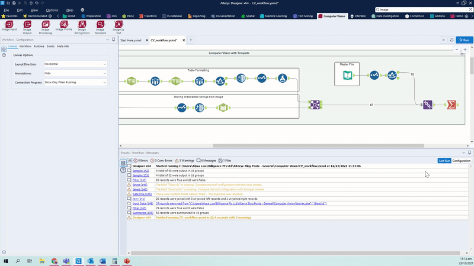
Task: Click the tool search field
Action: coord(424,9)
